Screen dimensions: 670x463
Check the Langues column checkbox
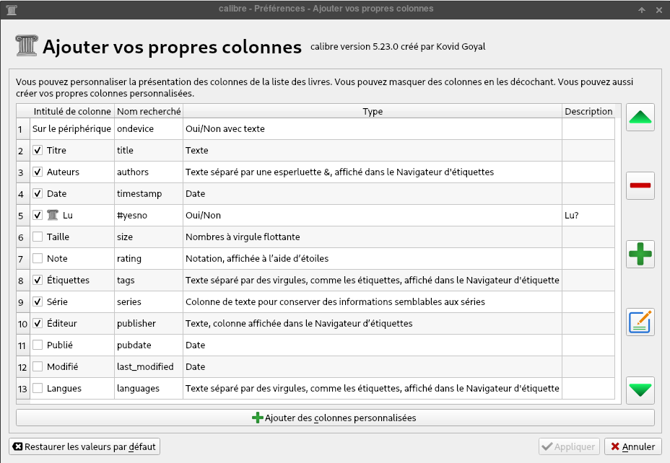point(38,388)
